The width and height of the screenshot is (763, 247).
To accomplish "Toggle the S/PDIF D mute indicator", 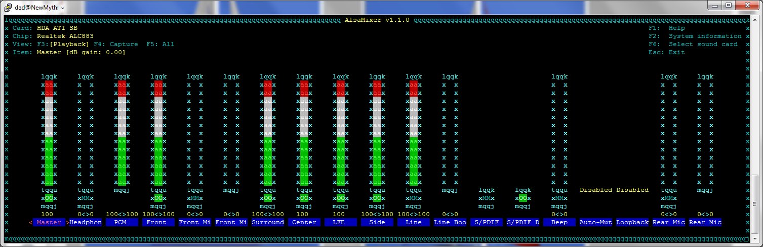I will tap(523, 198).
